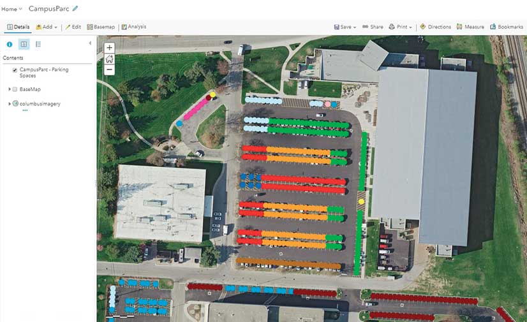Switch to the Details tab

coord(18,27)
